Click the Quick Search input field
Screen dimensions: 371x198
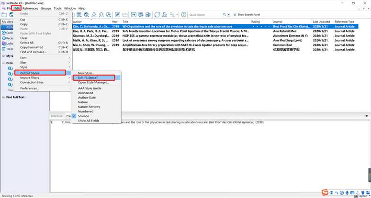[x=205, y=15]
